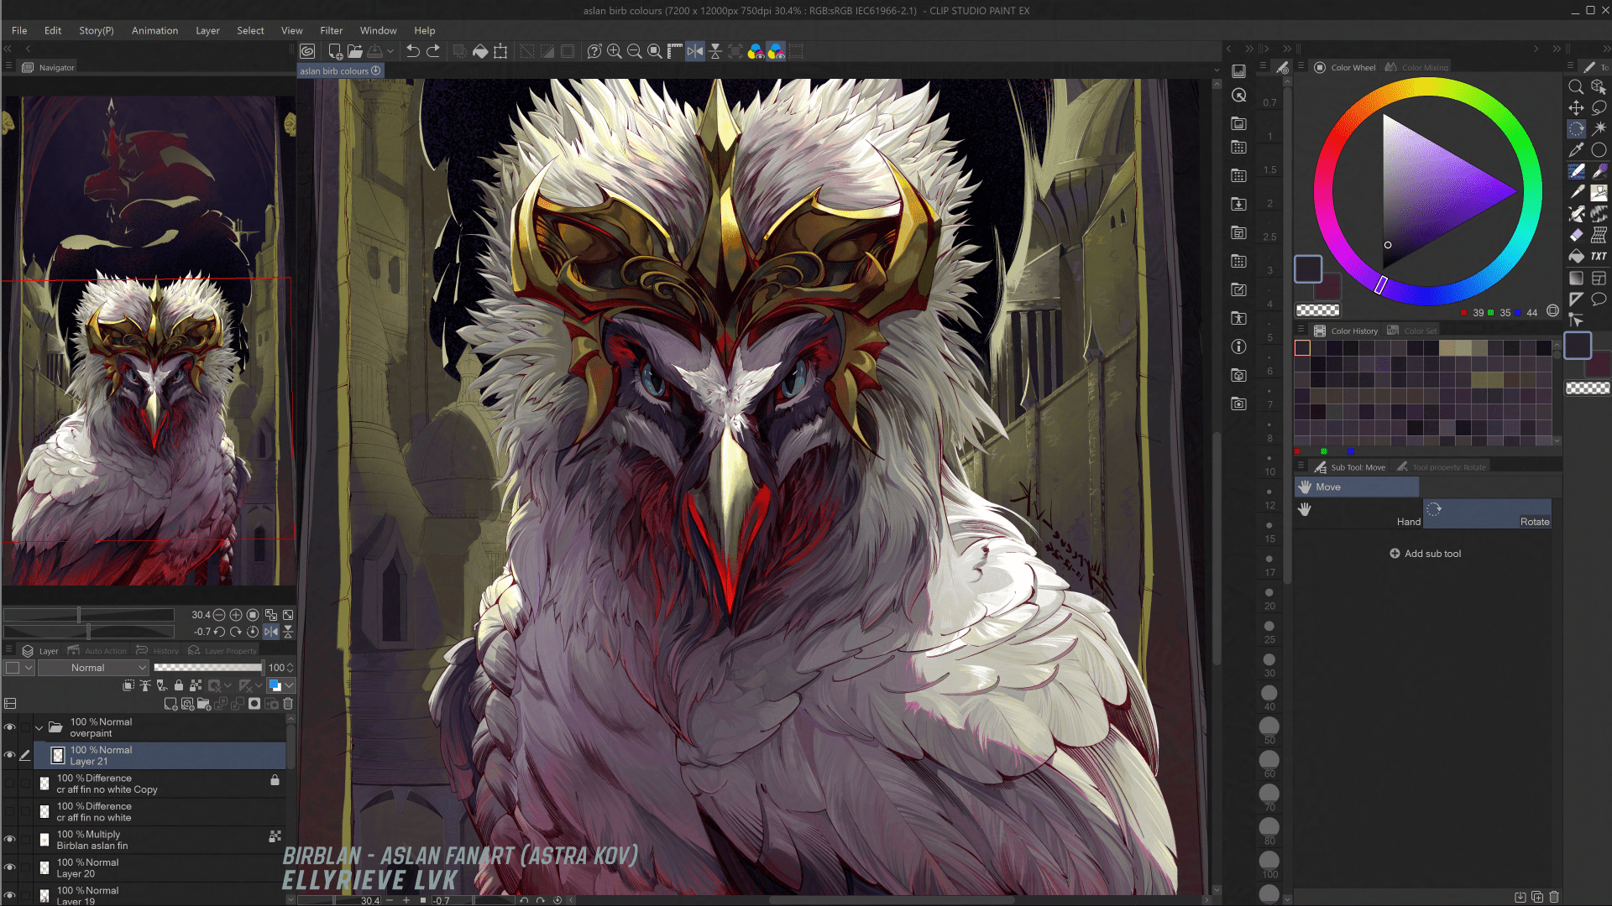Select the Hand sub tool
This screenshot has width=1612, height=906.
[1358, 513]
